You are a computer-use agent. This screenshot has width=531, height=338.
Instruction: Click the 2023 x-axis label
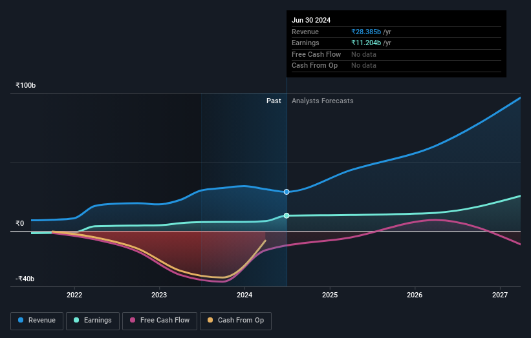[159, 295]
